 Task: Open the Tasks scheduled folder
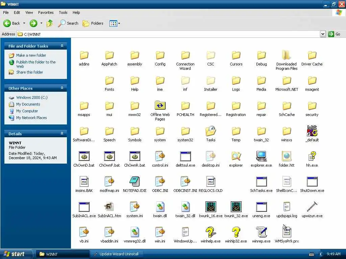click(x=211, y=131)
